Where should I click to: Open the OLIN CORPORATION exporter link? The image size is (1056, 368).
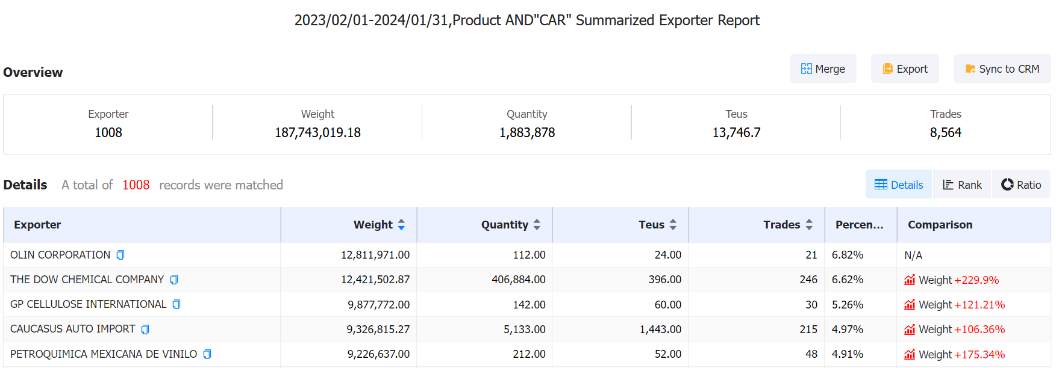60,255
